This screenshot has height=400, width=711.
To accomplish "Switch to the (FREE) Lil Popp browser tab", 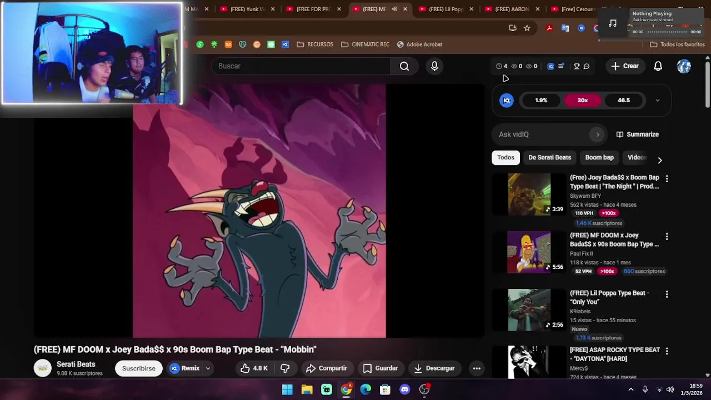I will pyautogui.click(x=445, y=9).
